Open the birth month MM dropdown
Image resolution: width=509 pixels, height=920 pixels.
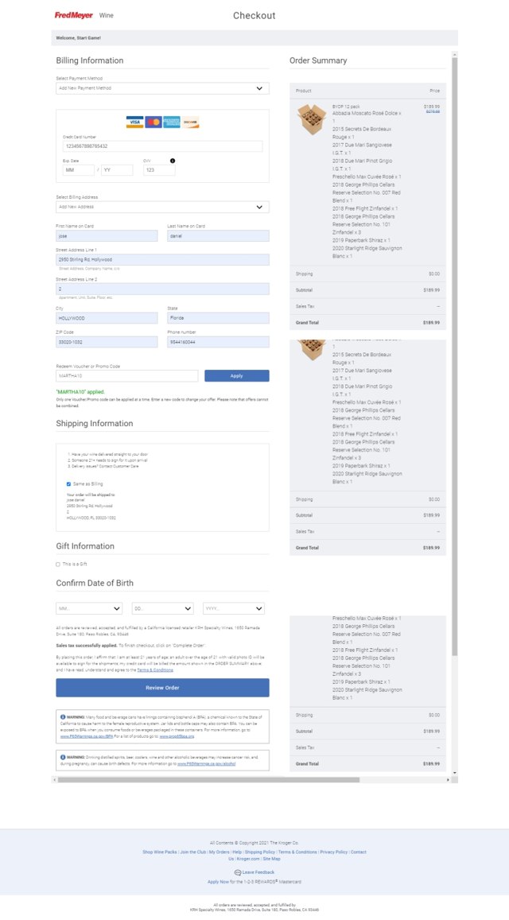tap(89, 608)
